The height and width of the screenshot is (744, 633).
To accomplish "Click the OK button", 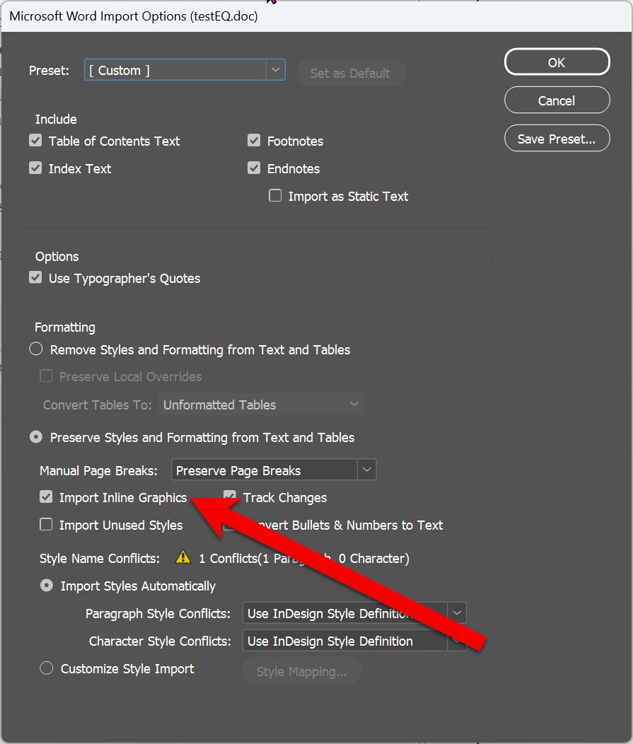I will (x=557, y=62).
